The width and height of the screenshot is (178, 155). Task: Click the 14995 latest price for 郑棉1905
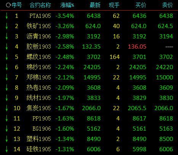click(x=92, y=77)
